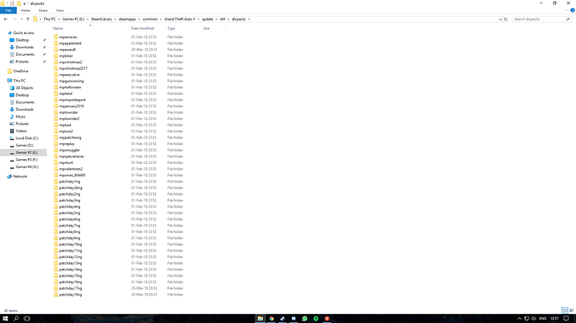
Task: Expand the ribbon chevron
Action: (x=566, y=10)
